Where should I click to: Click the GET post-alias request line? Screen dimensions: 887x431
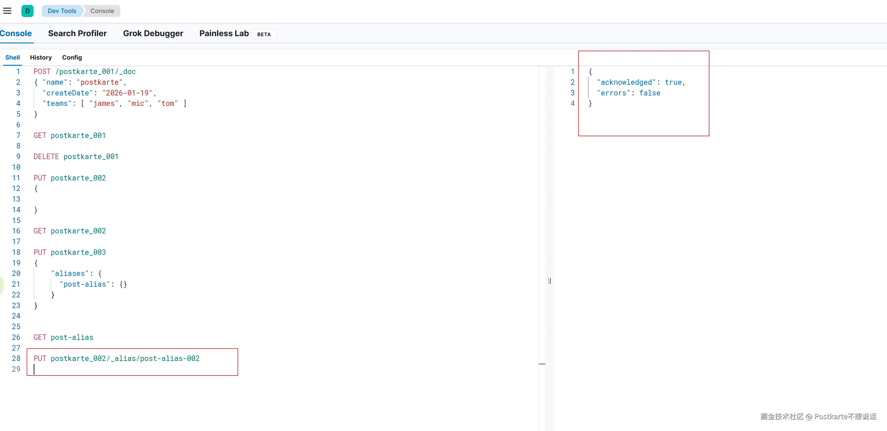pyautogui.click(x=63, y=338)
